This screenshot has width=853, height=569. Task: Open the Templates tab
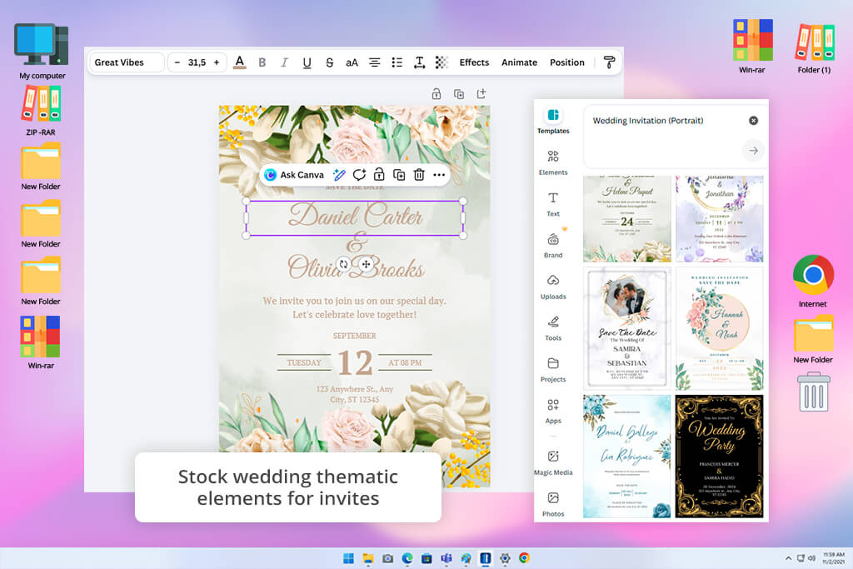553,122
